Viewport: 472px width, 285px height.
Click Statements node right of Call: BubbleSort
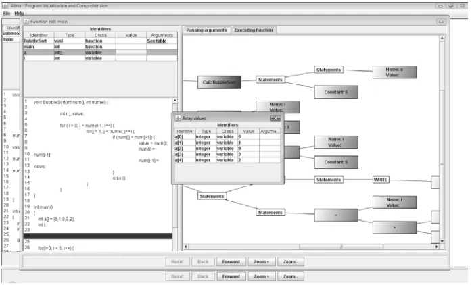[270, 80]
